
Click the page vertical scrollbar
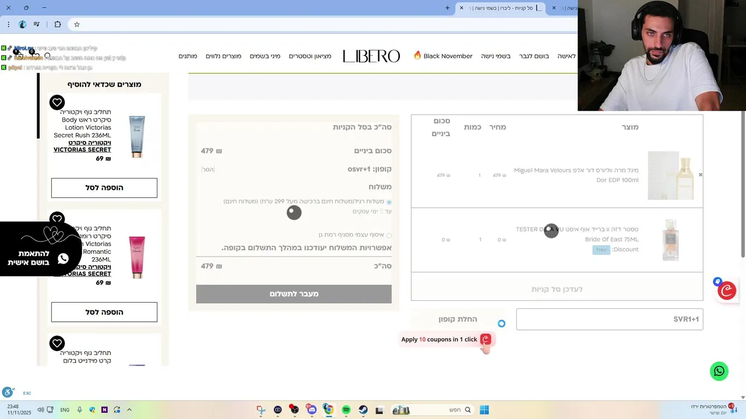[743, 183]
